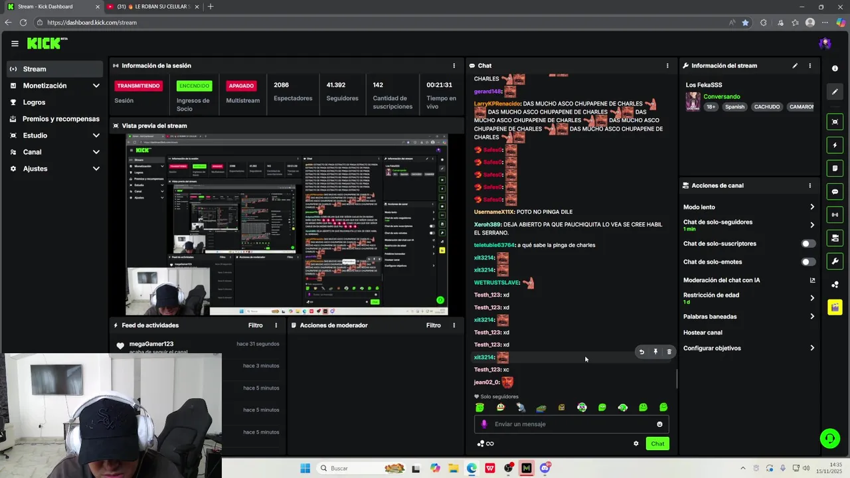The height and width of the screenshot is (478, 850).
Task: Expand the Ajustes sidebar section
Action: pos(96,169)
